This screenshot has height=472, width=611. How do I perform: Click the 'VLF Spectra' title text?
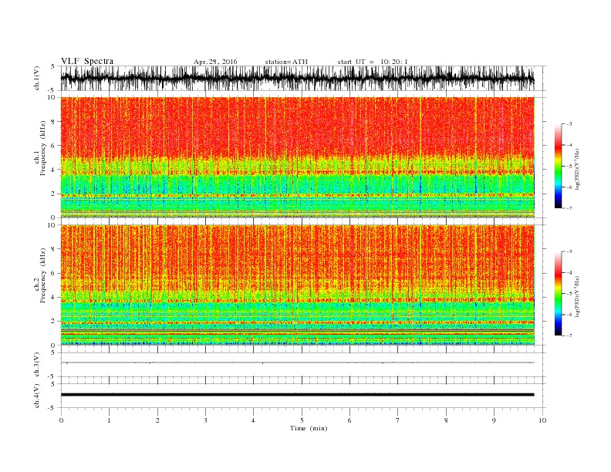(87, 61)
